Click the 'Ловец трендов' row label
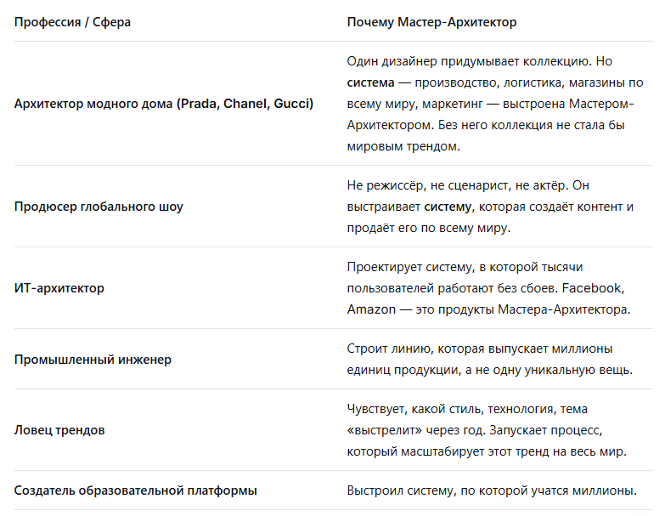 click(x=59, y=430)
